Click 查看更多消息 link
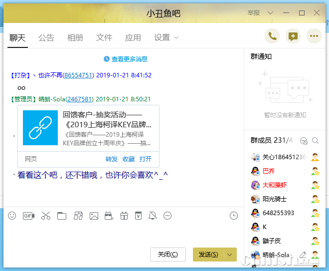The image size is (329, 271). tap(129, 59)
